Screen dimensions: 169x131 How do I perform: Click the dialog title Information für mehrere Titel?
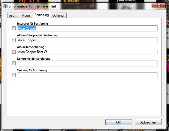[x=32, y=6]
